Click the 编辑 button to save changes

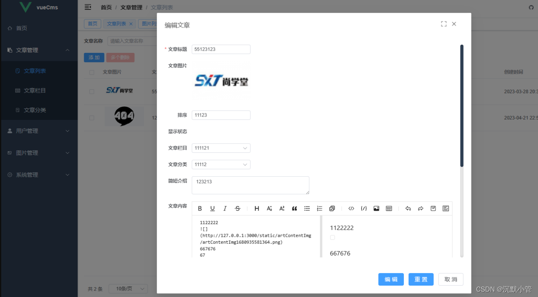tap(390, 279)
